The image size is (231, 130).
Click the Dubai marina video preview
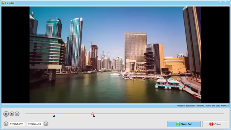click(115, 55)
